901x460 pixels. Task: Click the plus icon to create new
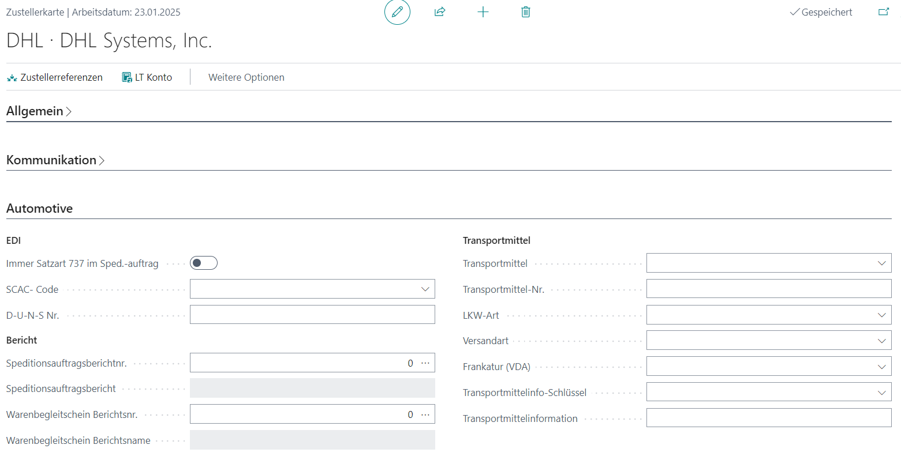483,12
